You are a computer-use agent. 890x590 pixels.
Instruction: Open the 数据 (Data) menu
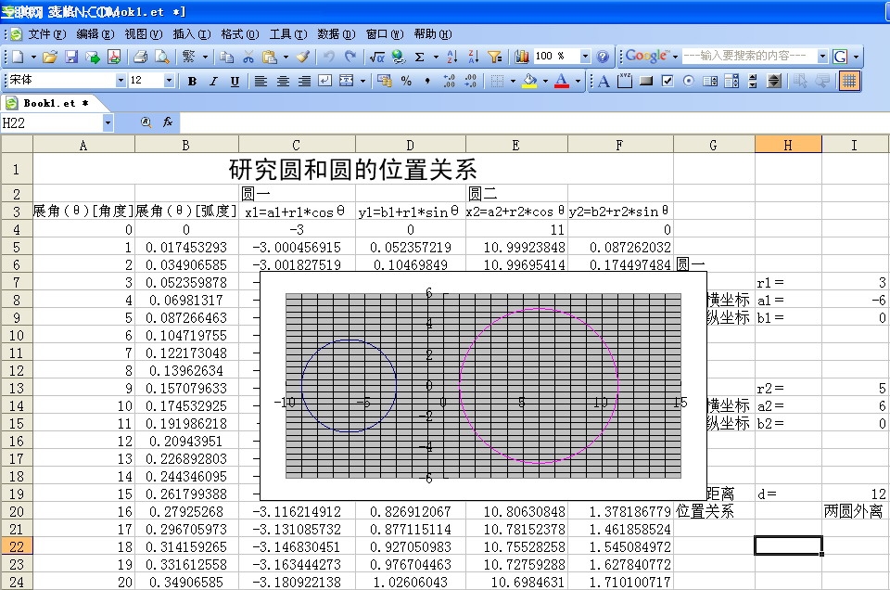(x=335, y=33)
